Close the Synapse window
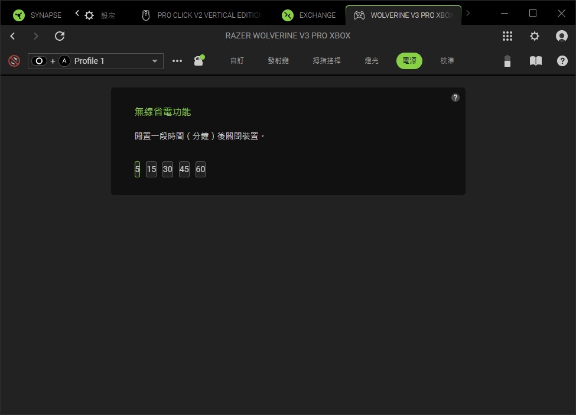 [x=561, y=13]
